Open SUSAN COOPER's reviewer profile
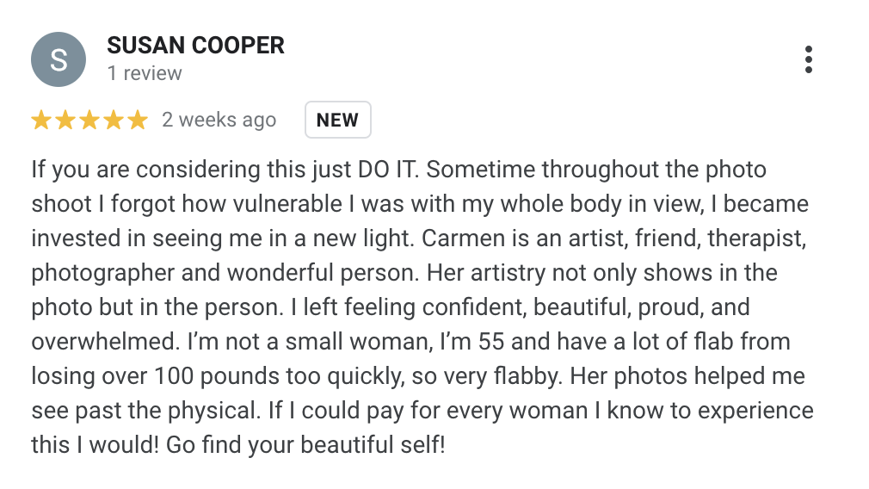The image size is (869, 489). 195,46
